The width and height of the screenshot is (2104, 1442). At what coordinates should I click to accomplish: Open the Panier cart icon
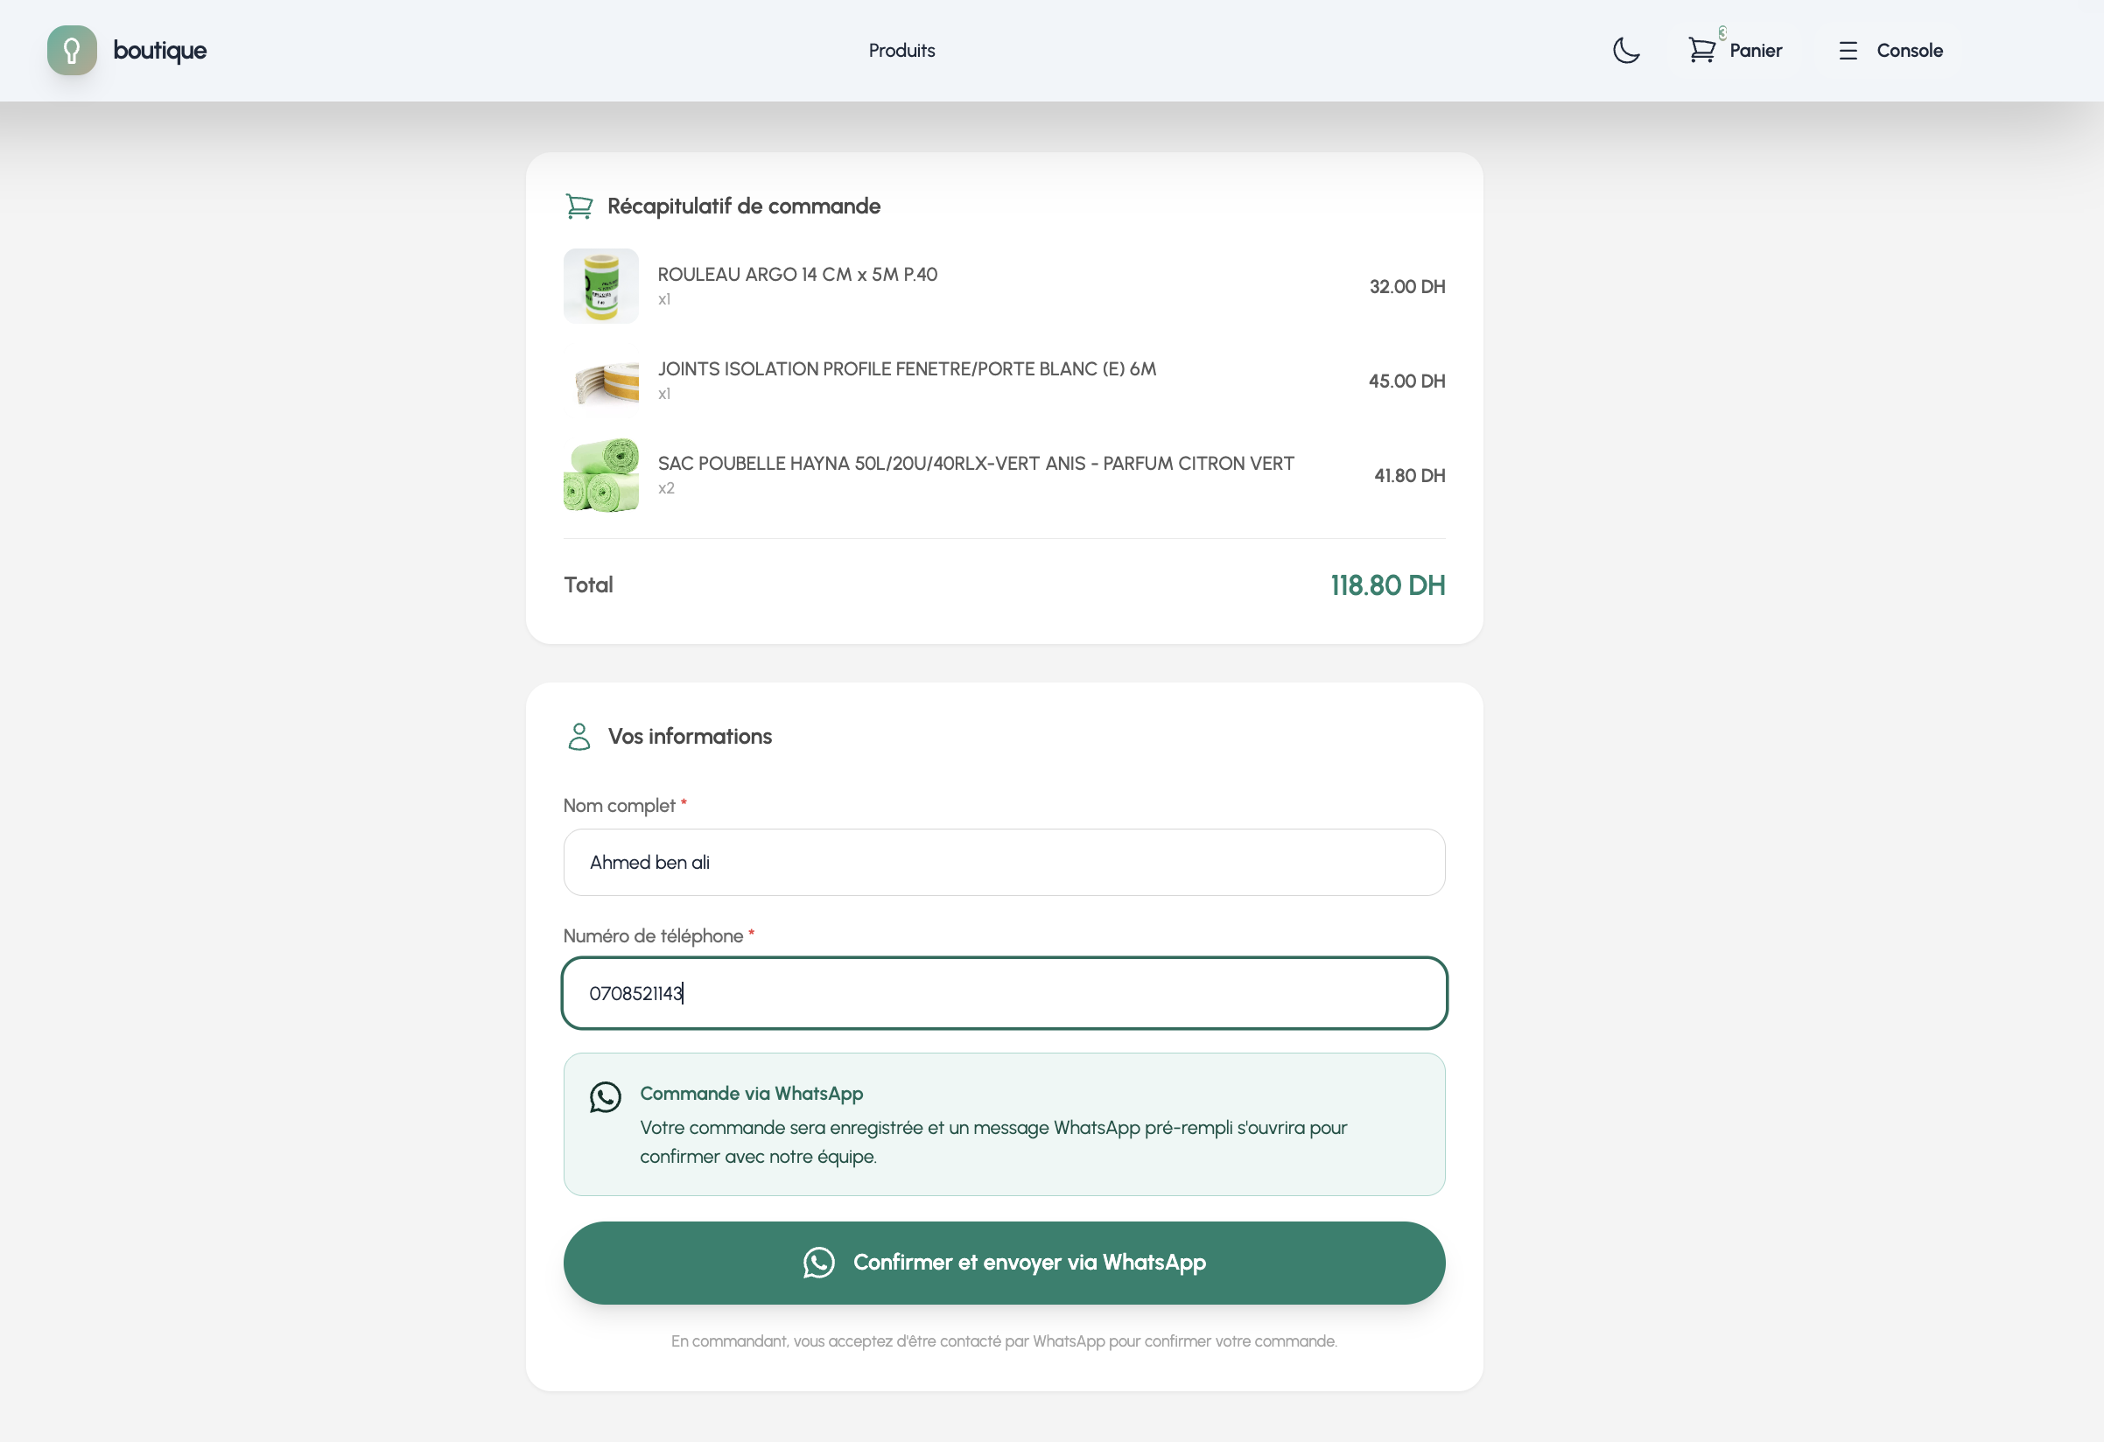pos(1701,50)
